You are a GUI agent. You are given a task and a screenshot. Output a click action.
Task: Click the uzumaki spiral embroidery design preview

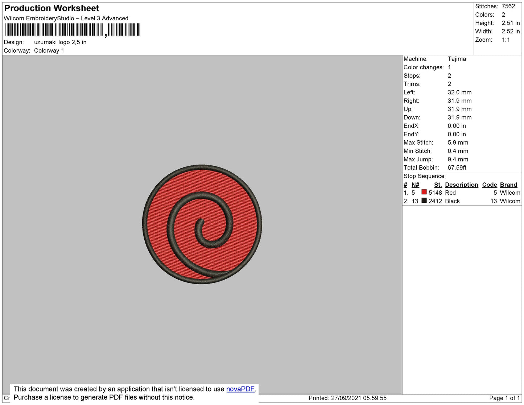(x=202, y=224)
